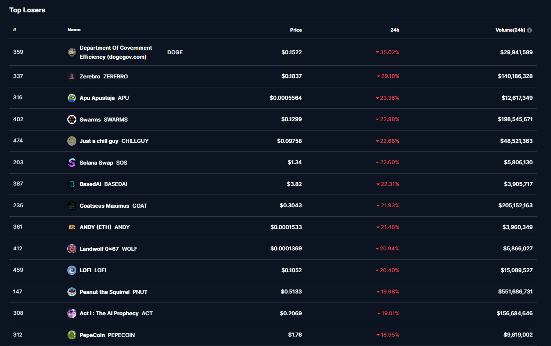Sort by the Name column header
The width and height of the screenshot is (551, 346).
[x=74, y=30]
